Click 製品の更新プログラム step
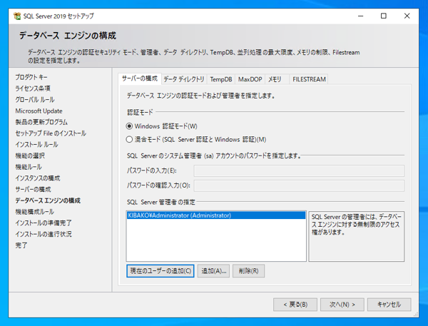 coord(41,122)
